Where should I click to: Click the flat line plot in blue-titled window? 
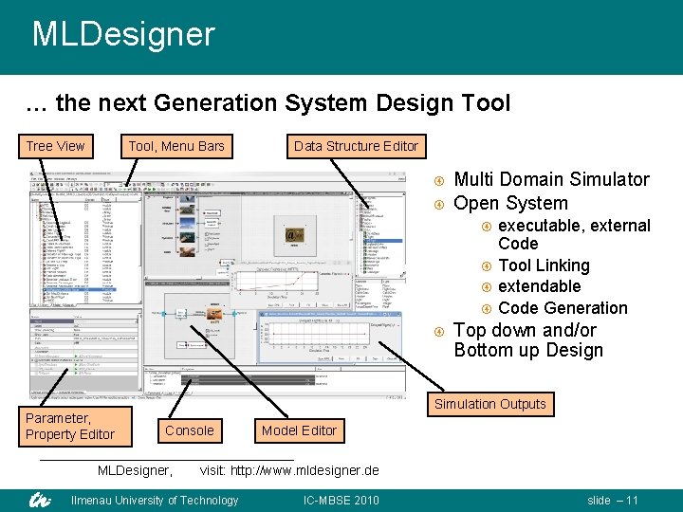pos(318,335)
